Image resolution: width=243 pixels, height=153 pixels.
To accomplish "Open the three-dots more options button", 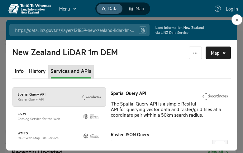I will click(195, 53).
